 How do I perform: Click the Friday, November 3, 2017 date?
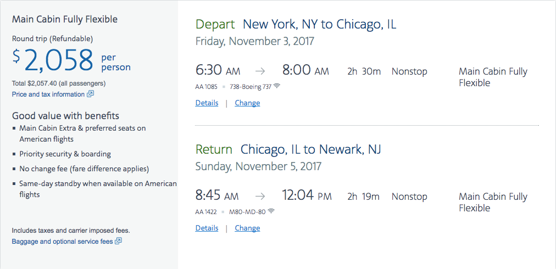click(x=255, y=41)
